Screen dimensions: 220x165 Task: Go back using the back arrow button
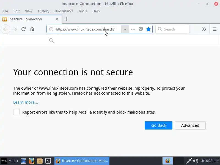[5, 29]
